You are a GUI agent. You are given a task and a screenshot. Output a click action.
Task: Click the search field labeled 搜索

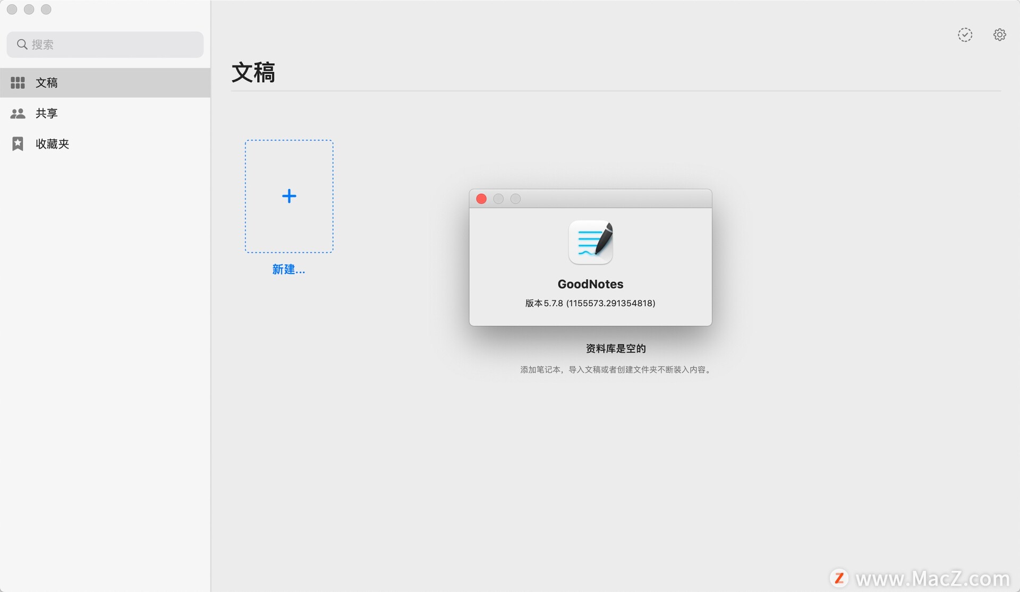pyautogui.click(x=105, y=45)
